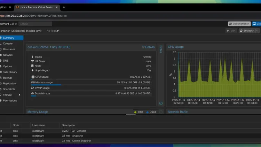Open the Console section
The image size is (261, 147).
click(x=8, y=44)
